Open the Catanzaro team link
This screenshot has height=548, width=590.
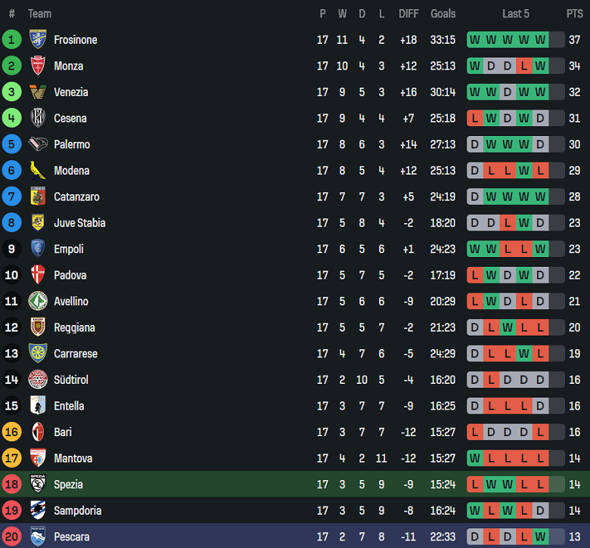76,197
